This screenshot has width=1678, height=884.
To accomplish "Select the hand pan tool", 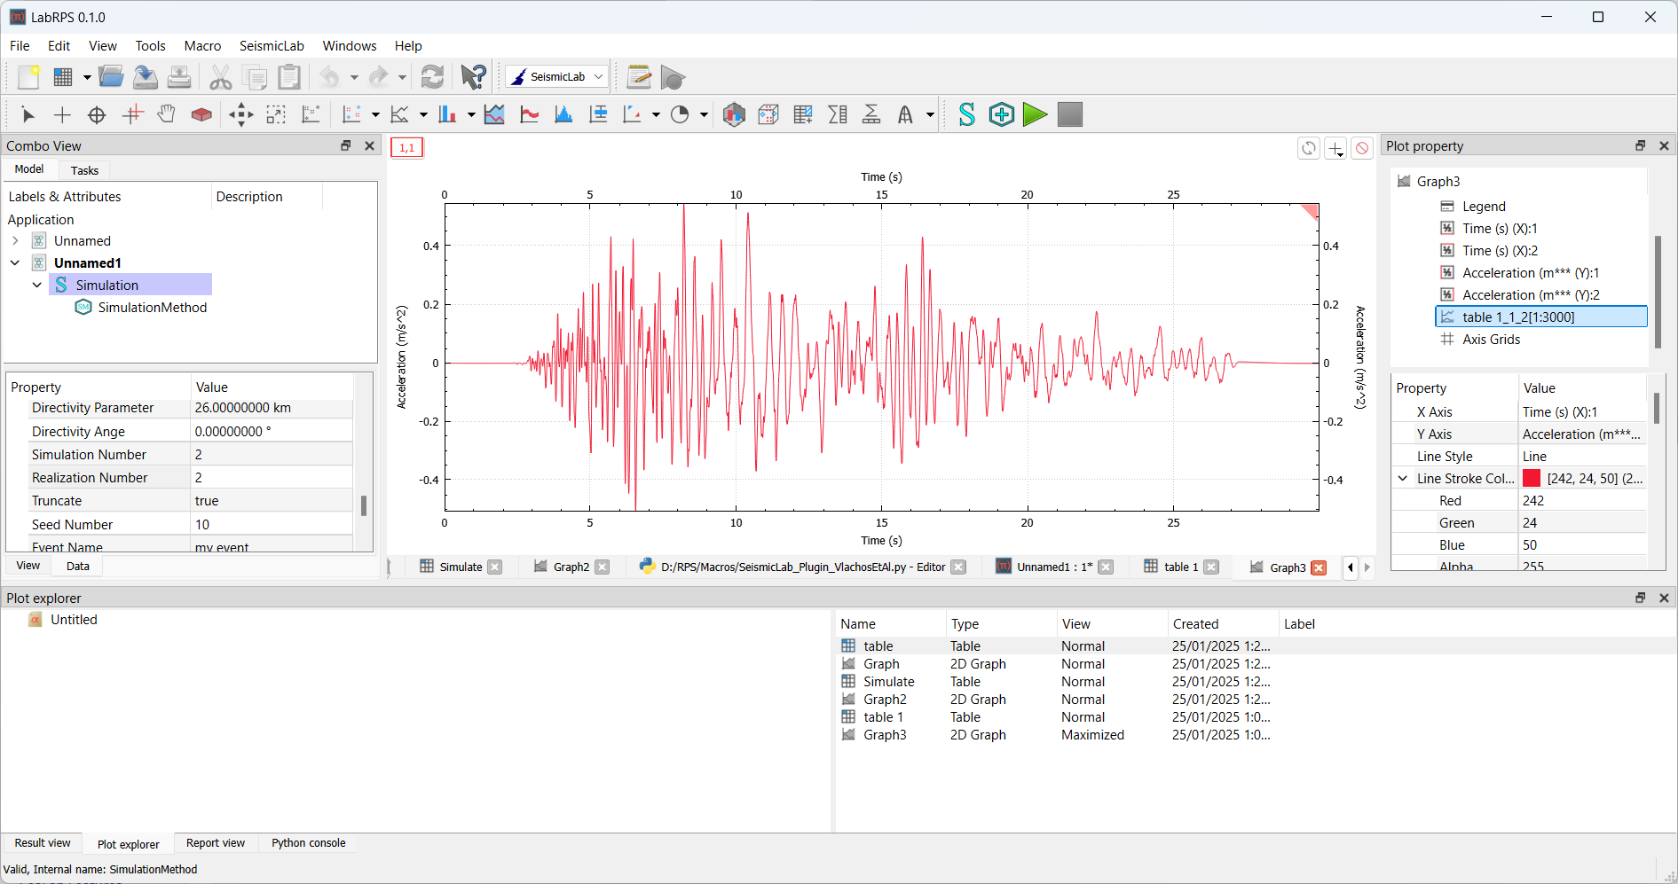I will point(166,114).
